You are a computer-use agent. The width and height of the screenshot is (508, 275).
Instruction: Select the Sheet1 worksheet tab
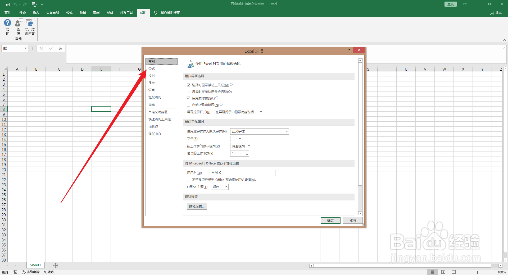click(35, 265)
